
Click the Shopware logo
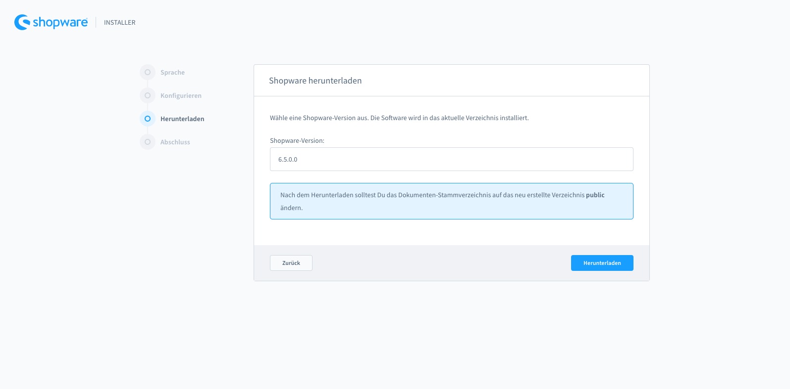tap(51, 22)
